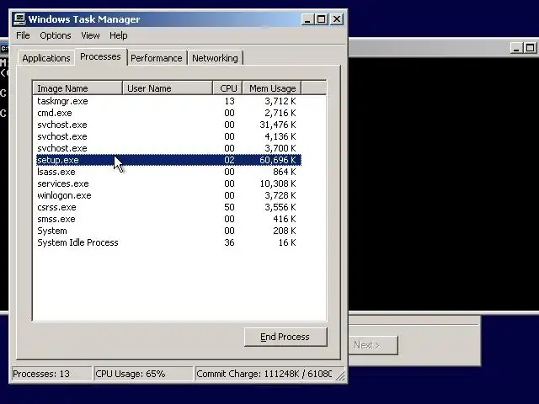Close the Windows Task Manager window

click(337, 19)
